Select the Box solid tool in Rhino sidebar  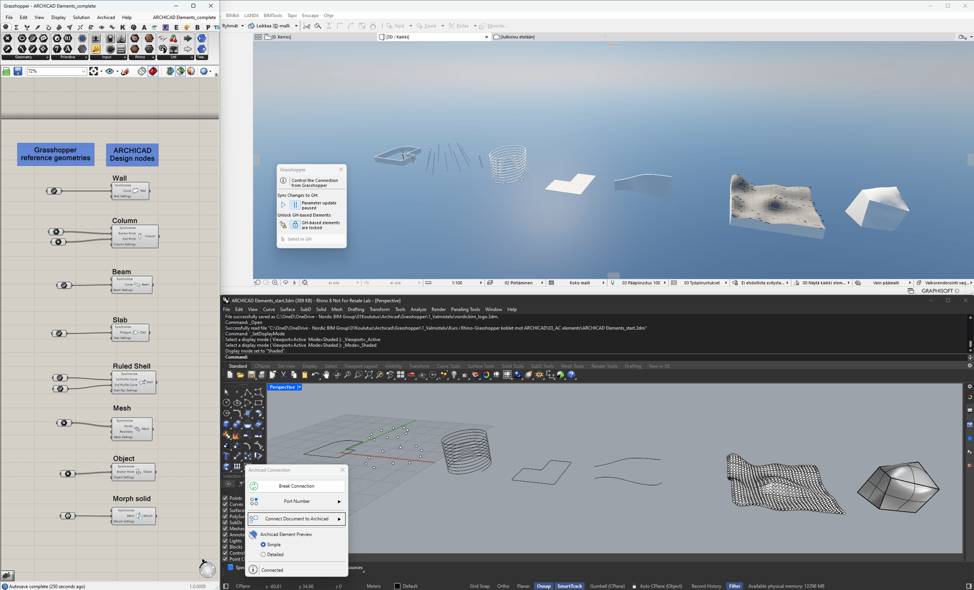[x=226, y=424]
